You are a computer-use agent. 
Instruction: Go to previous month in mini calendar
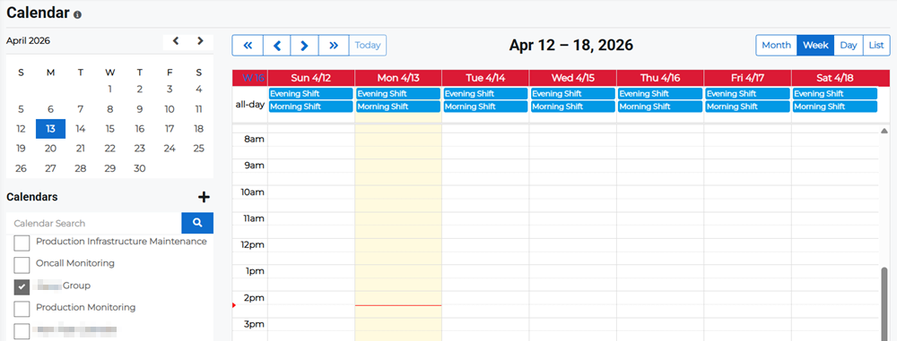(x=176, y=41)
